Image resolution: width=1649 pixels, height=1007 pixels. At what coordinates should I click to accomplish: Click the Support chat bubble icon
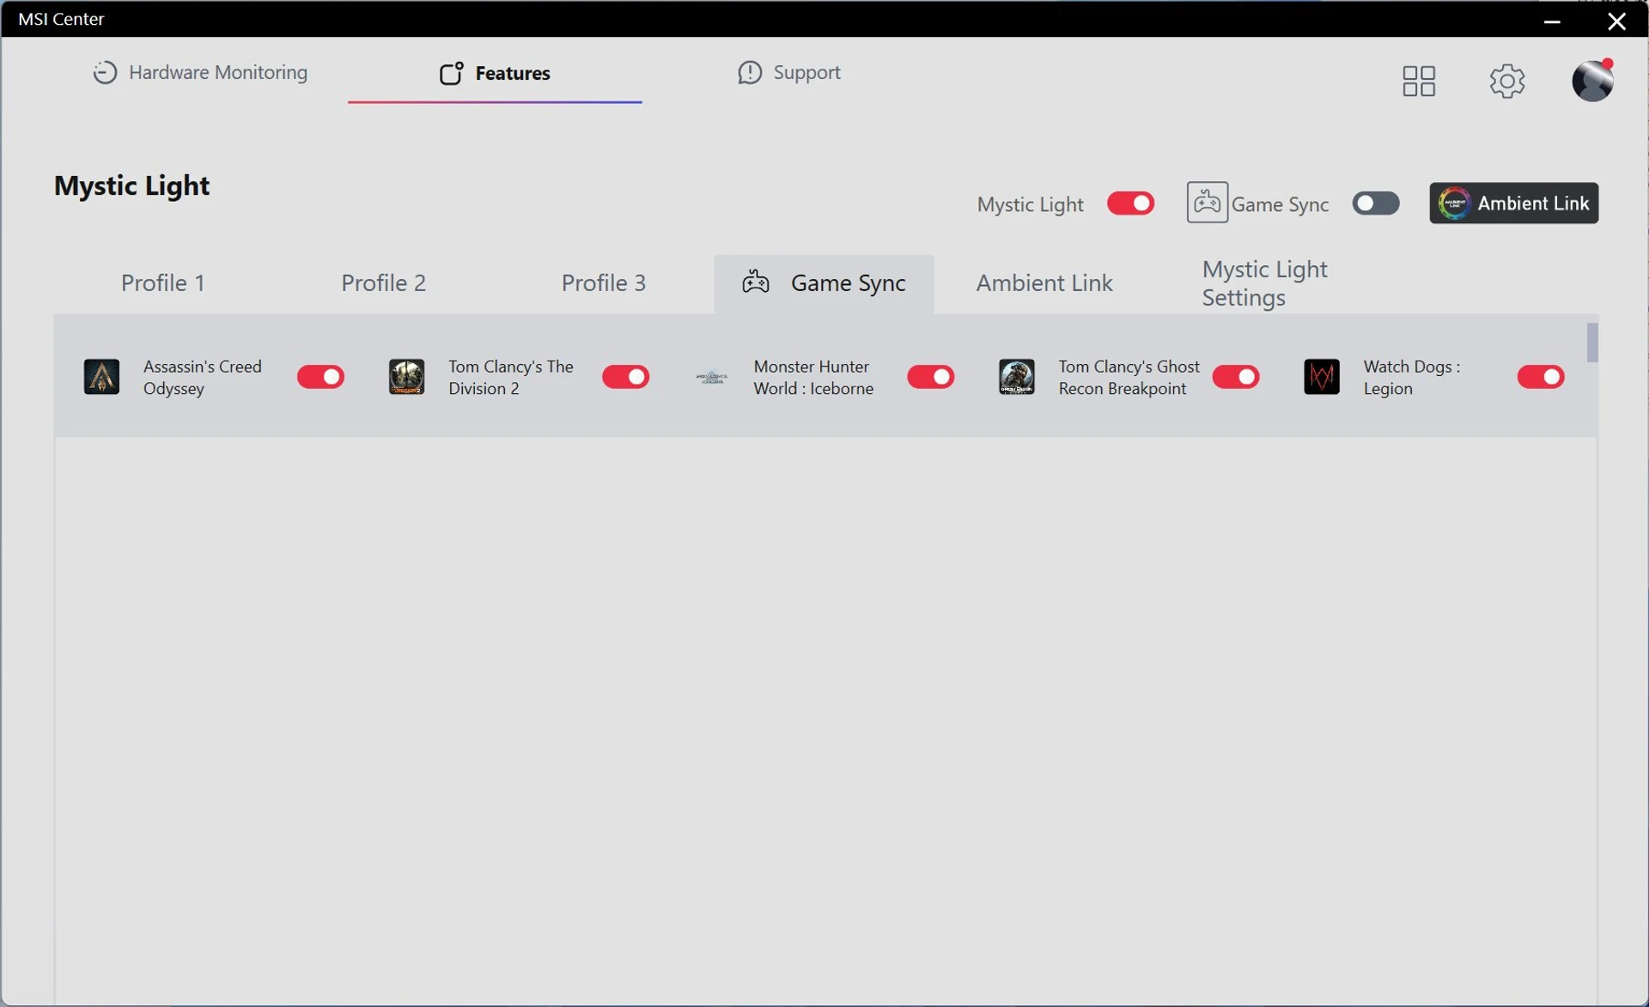click(749, 72)
